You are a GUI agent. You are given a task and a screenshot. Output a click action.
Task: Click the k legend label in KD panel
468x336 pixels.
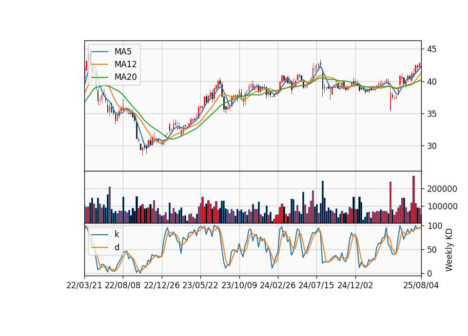tap(117, 234)
